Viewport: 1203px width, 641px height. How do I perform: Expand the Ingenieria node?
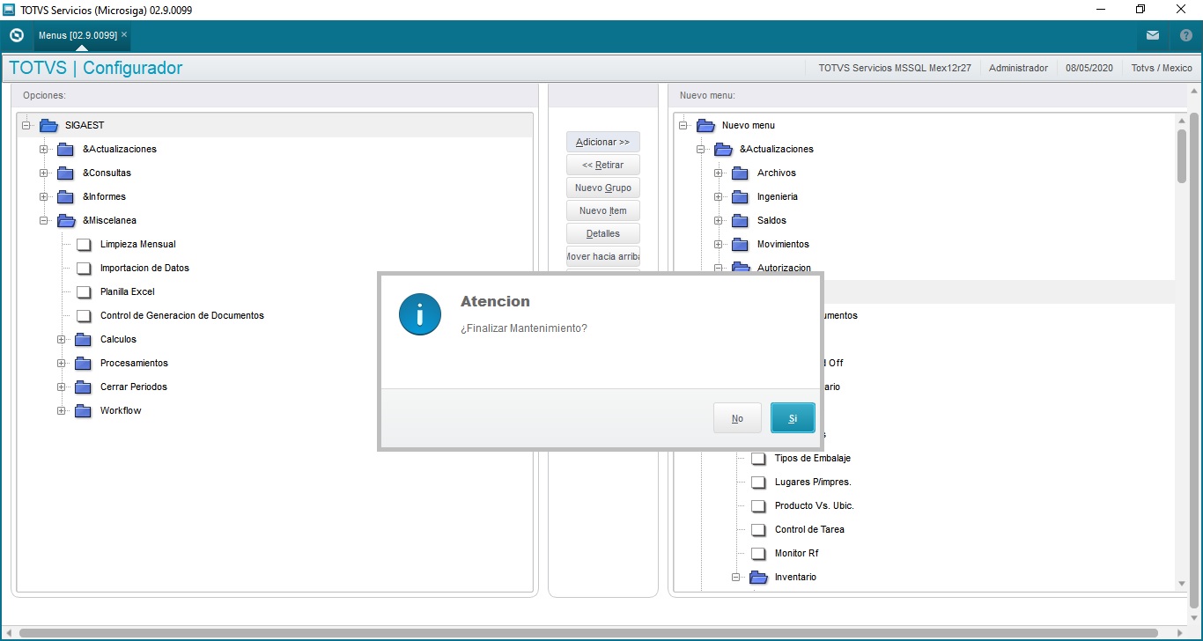pos(718,196)
